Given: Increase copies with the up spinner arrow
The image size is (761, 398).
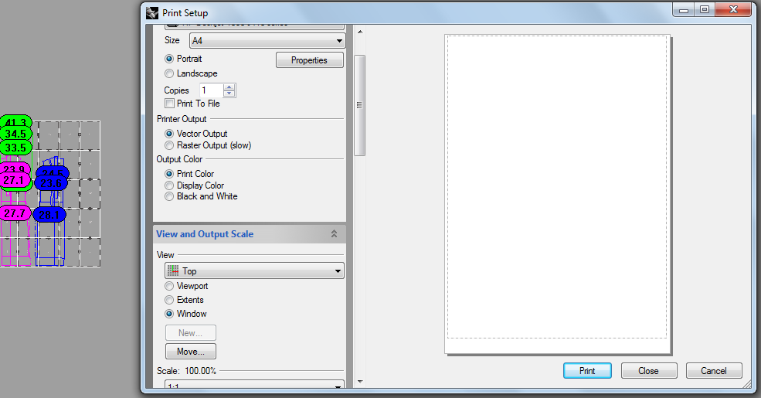Looking at the screenshot, I should pyautogui.click(x=229, y=87).
